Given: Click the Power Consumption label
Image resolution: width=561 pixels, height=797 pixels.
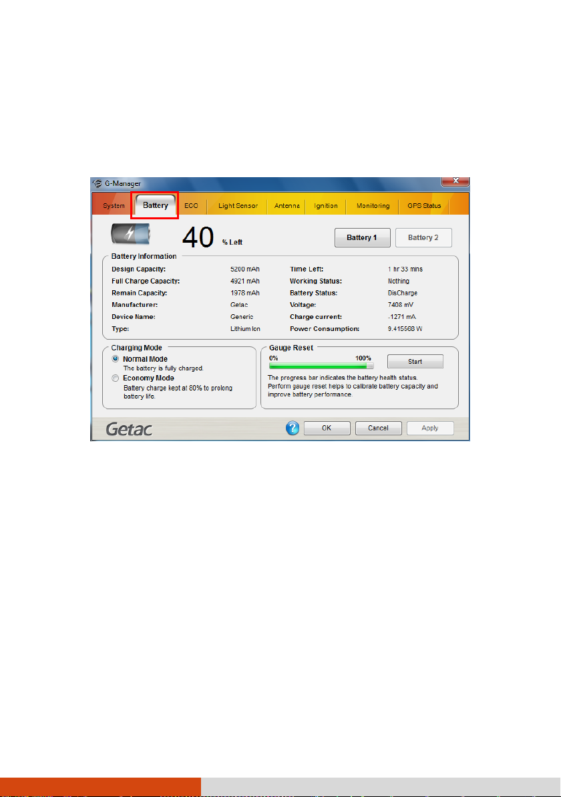Looking at the screenshot, I should (x=325, y=329).
